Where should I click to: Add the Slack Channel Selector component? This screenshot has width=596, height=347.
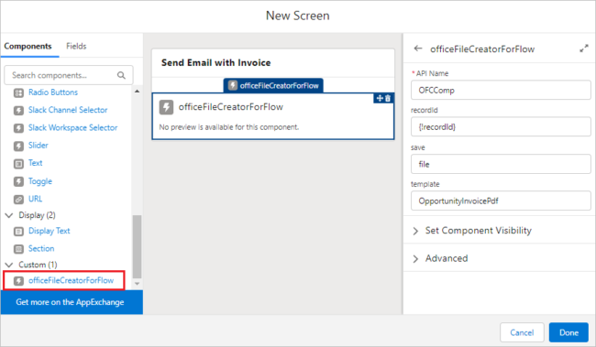[68, 110]
